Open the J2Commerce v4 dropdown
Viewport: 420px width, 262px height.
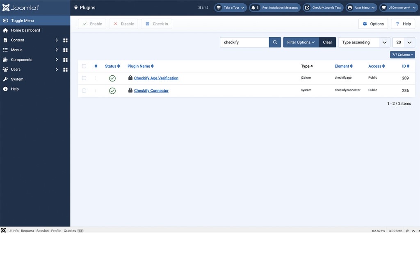[399, 7]
